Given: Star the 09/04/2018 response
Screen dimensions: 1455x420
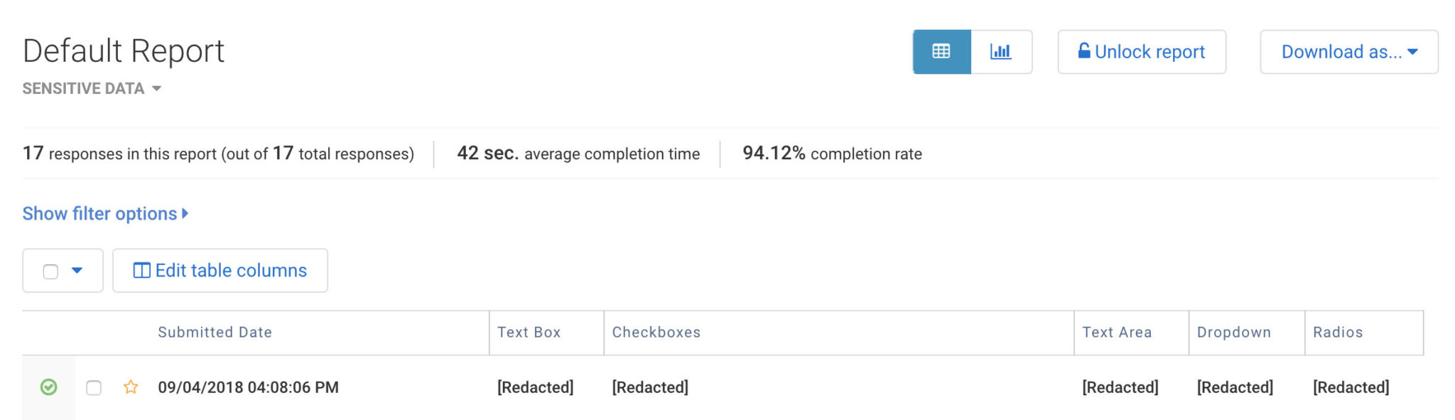Looking at the screenshot, I should 131,387.
